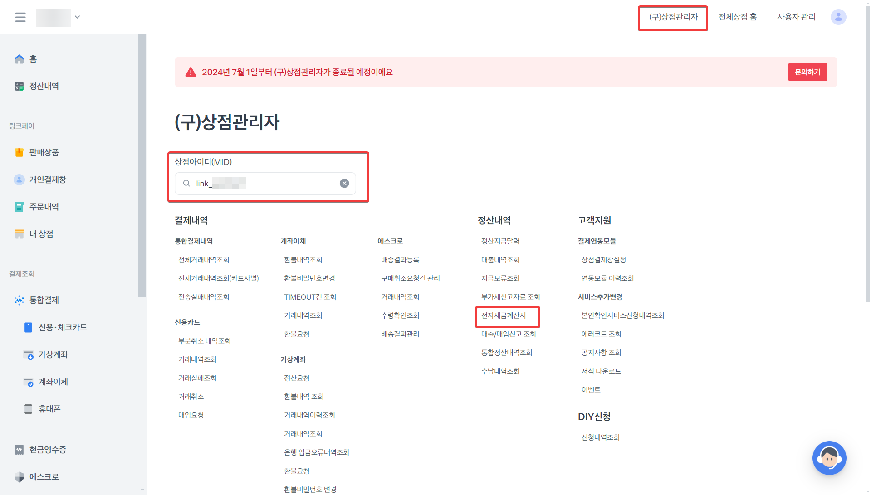Collapse the 통합결제 sidebar section
Viewport: 871px width, 495px height.
click(x=44, y=300)
